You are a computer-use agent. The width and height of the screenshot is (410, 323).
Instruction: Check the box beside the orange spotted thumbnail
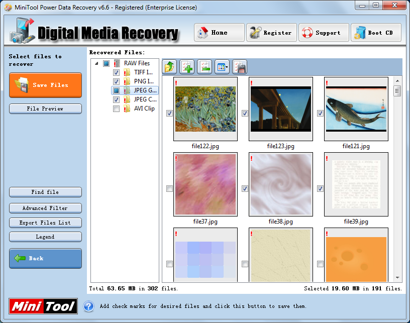point(320,264)
